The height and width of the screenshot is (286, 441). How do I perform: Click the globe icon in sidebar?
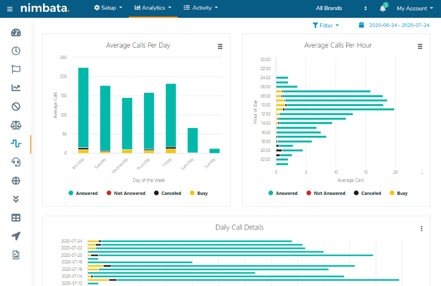[x=16, y=181]
